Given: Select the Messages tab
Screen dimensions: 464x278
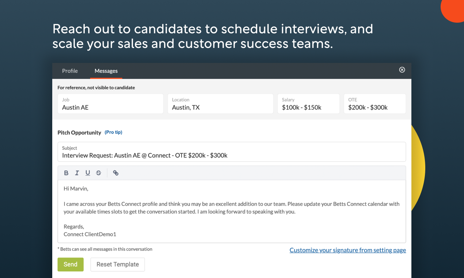Looking at the screenshot, I should pos(106,71).
